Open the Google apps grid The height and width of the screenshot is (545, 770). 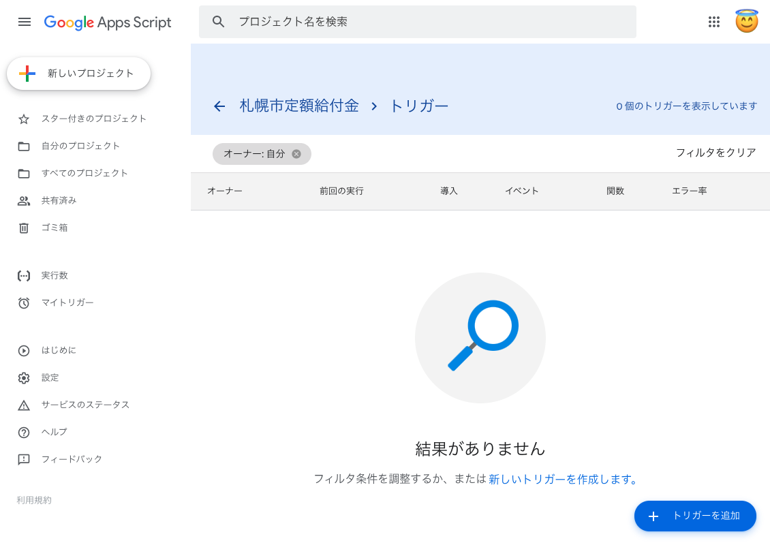[714, 22]
